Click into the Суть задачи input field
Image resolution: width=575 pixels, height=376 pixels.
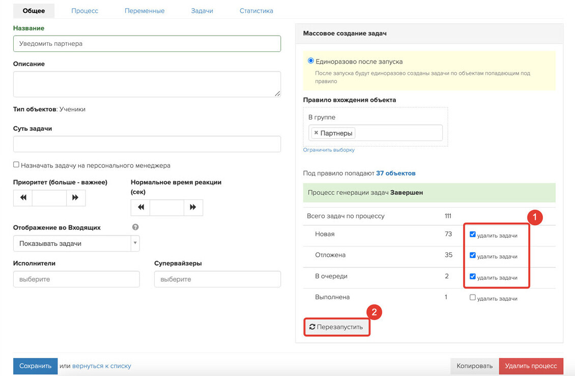pos(147,144)
